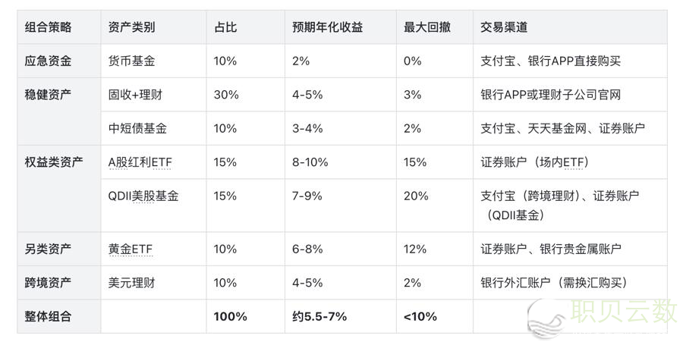Select the "美元理财" asset cell

132,283
